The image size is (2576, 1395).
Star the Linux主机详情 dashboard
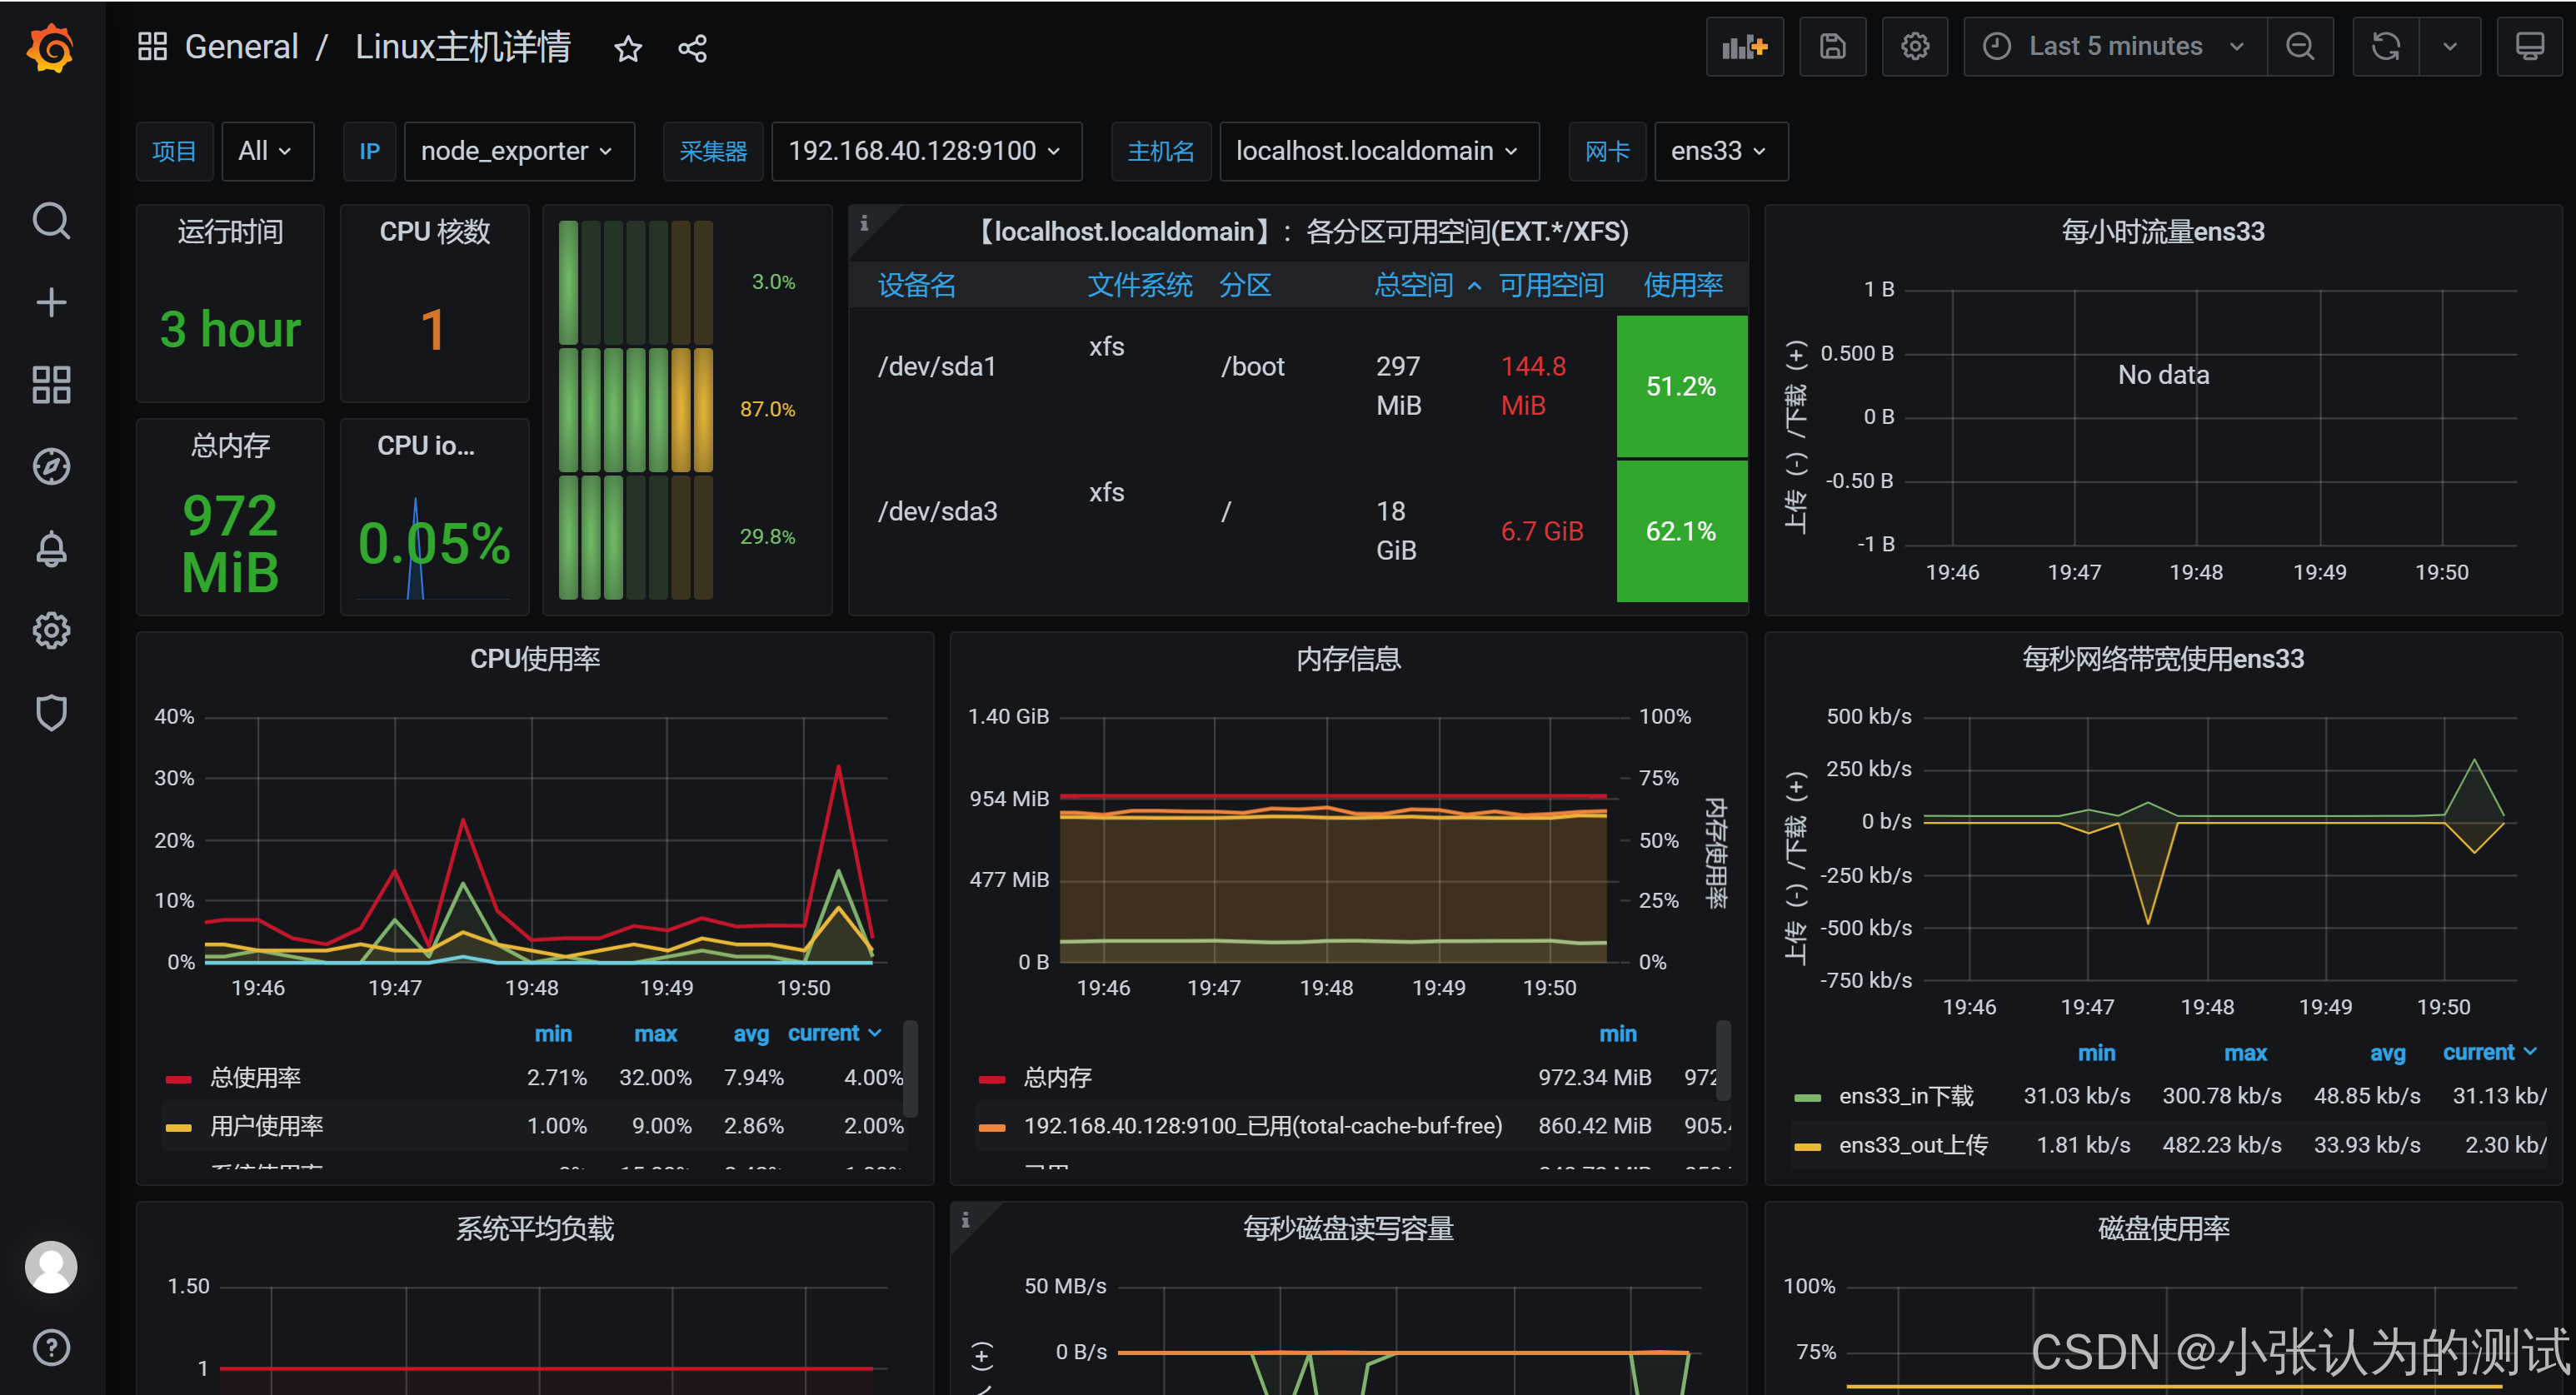[x=628, y=48]
